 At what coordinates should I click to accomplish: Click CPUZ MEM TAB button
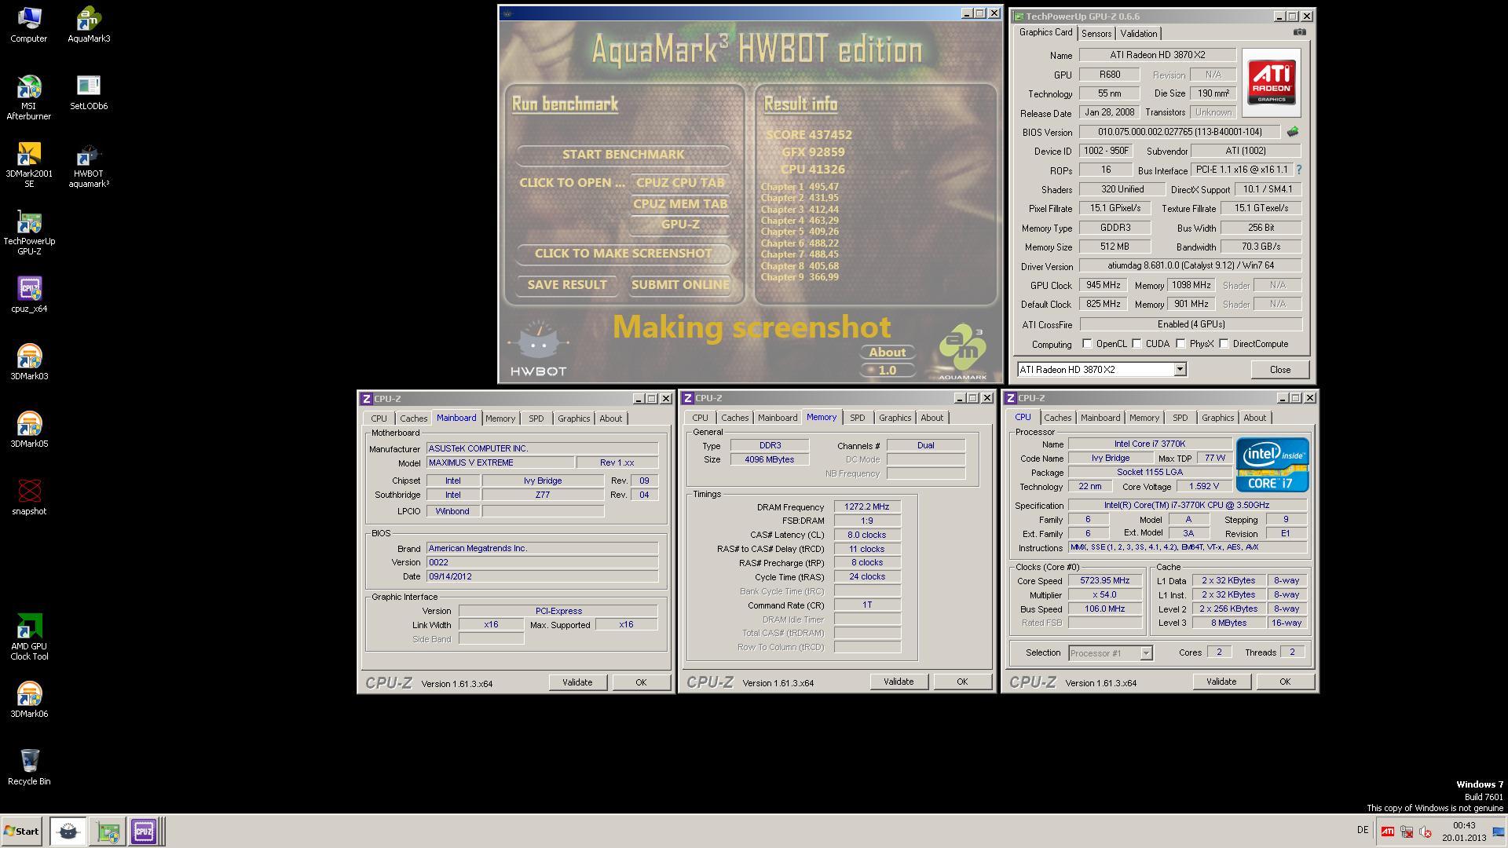[x=680, y=204]
